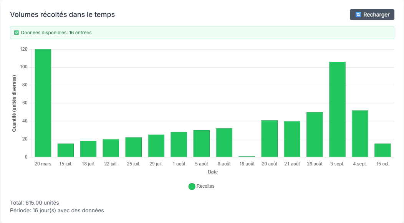Select the 28 août bar

click(x=315, y=134)
